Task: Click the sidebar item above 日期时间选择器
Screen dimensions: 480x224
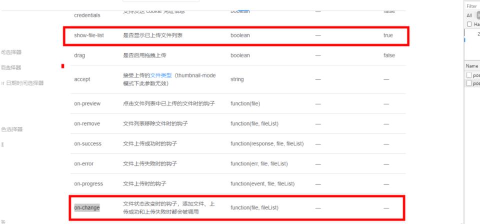Action: tap(11, 67)
